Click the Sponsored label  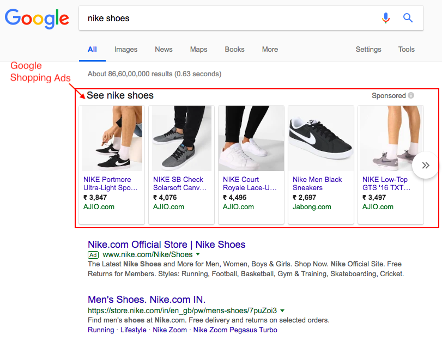(x=389, y=96)
